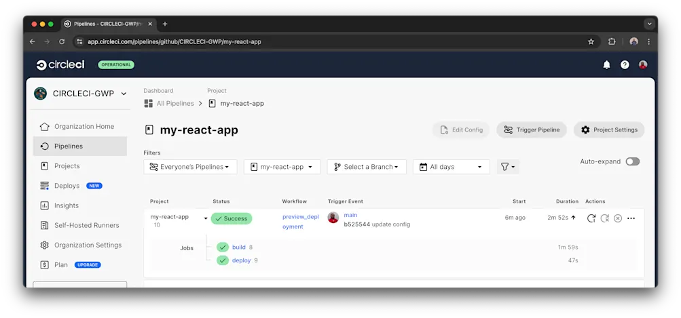Screen dimensions: 681x318
Task: Open the browser extensions puzzle icon
Action: [x=612, y=41]
